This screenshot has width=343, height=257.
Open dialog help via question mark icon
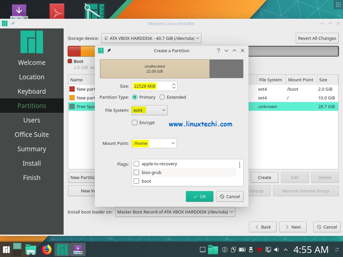[218, 51]
